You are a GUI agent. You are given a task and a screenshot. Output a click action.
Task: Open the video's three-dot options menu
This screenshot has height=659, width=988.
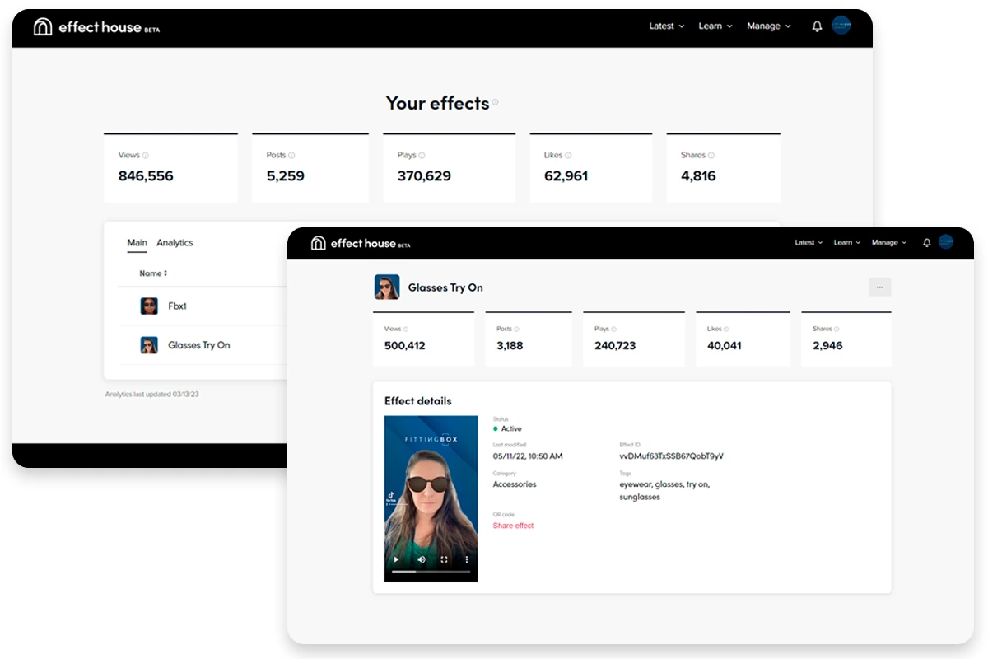pyautogui.click(x=466, y=559)
